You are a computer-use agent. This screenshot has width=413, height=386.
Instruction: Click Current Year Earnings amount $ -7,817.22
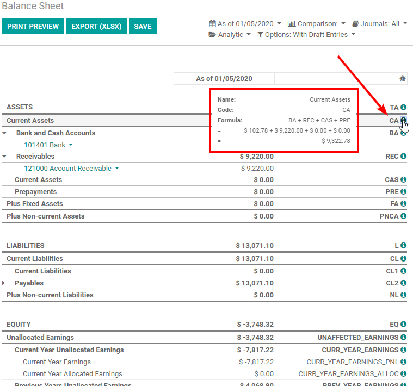(x=256, y=362)
